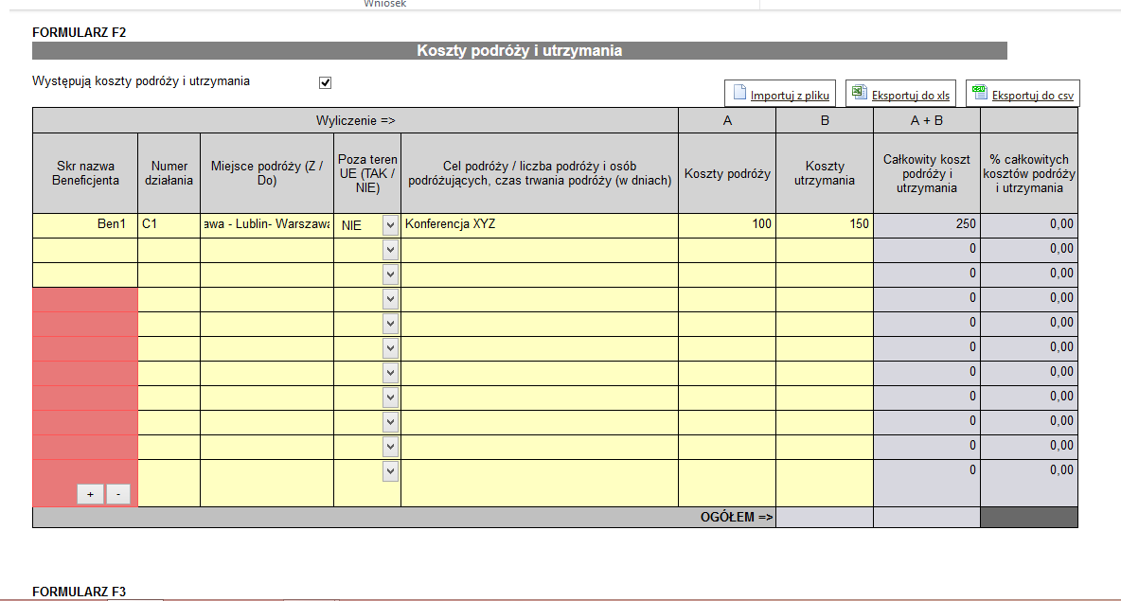Click Eksportuj do xls link

click(x=910, y=95)
